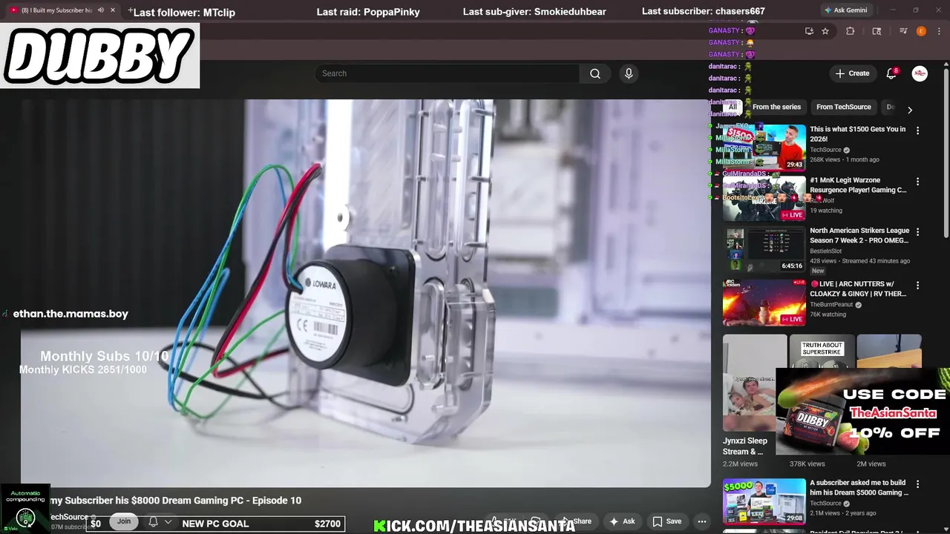Click the YouTube search magnifier button

point(595,73)
